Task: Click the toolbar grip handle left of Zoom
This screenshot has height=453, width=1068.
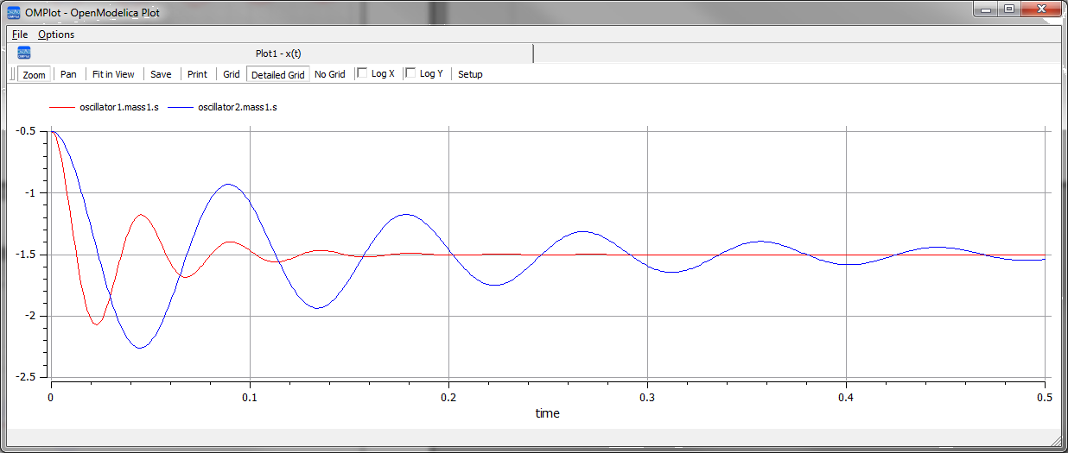Action: pos(12,74)
